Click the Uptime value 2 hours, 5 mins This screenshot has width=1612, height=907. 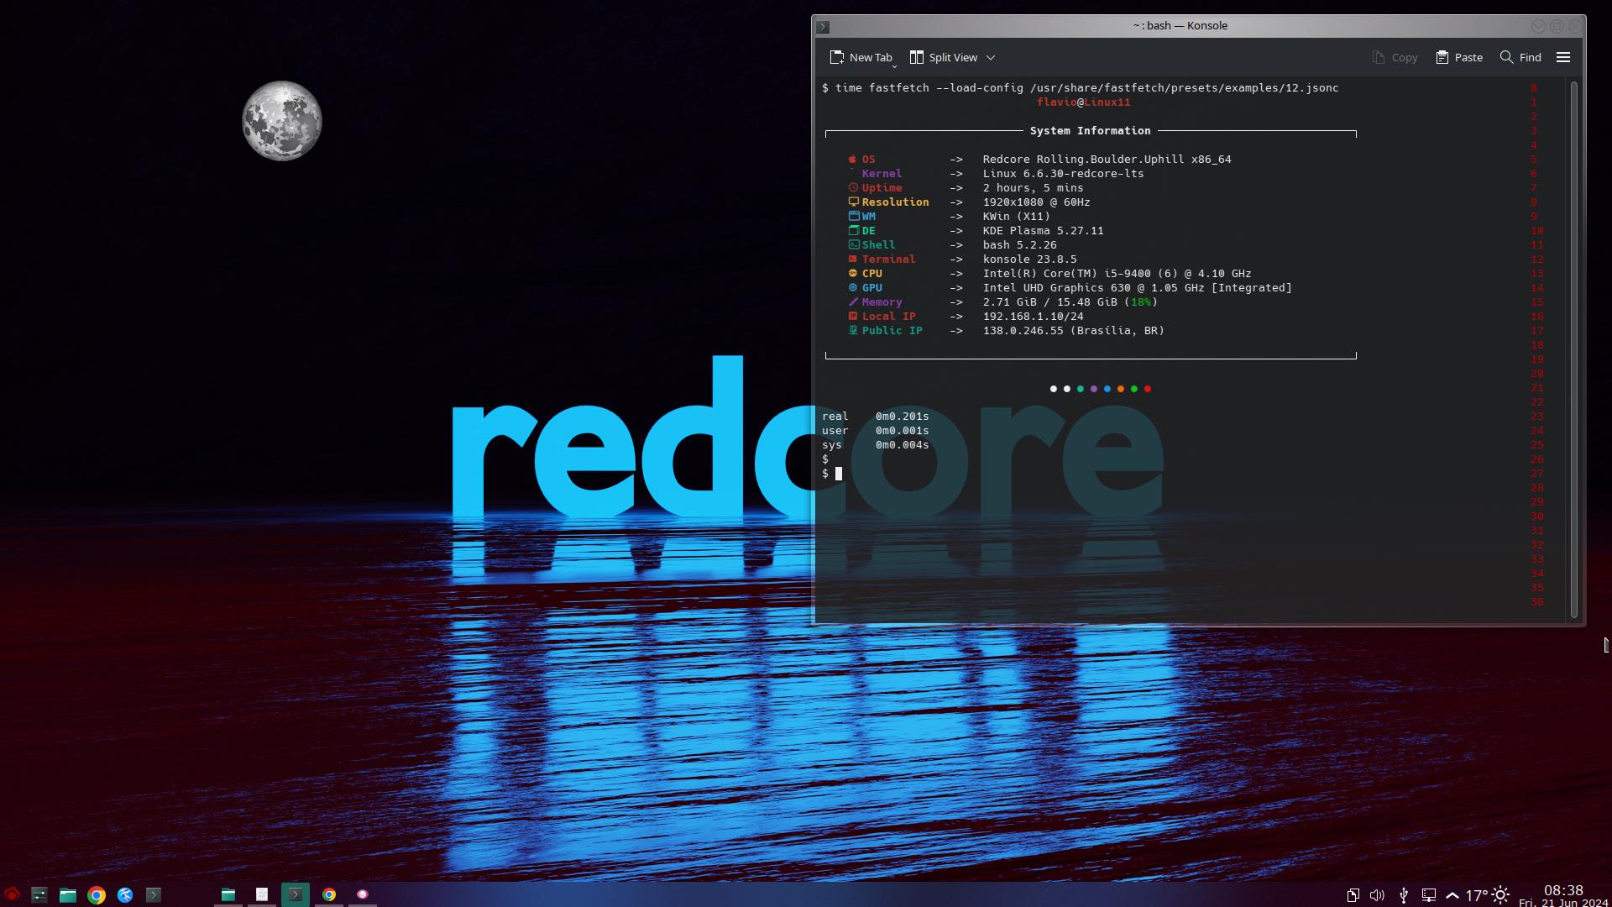[x=1033, y=188]
